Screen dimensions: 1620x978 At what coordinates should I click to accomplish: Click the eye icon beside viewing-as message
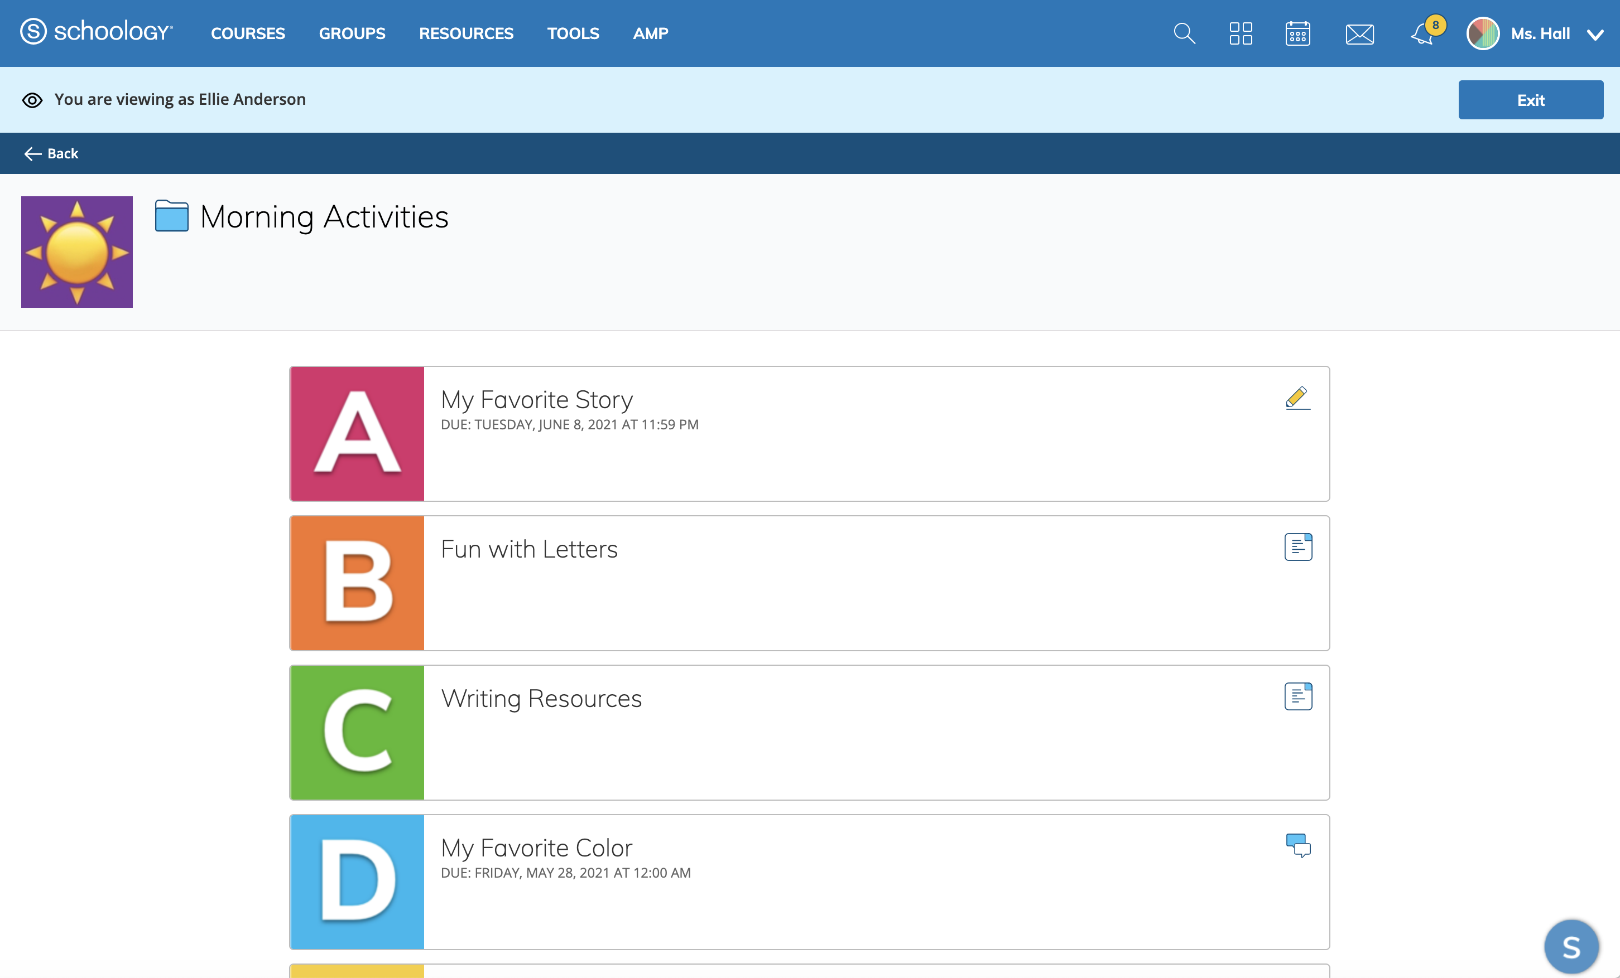point(32,100)
